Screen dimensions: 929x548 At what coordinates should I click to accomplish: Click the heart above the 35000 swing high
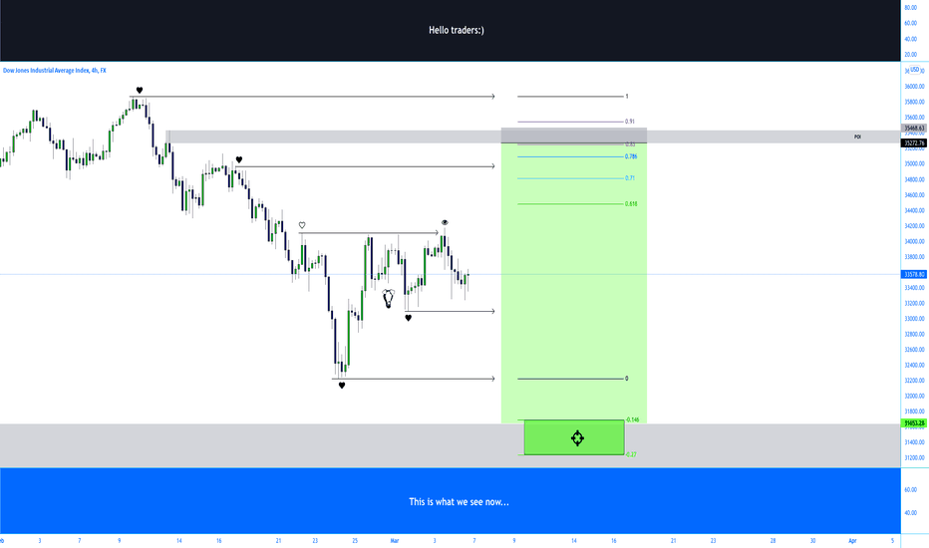point(239,159)
